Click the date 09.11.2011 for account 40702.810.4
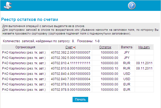This screenshot has width=161, height=108. 144,63
